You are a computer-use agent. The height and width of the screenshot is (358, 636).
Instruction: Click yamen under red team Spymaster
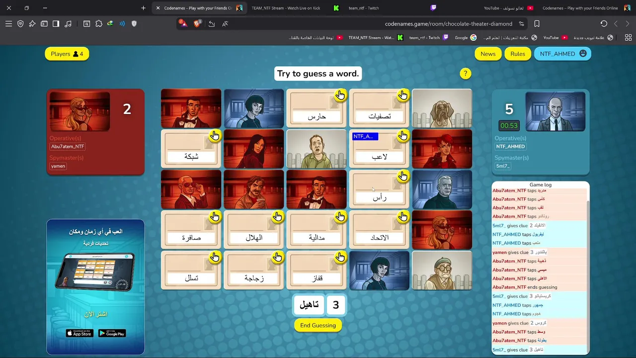click(58, 166)
